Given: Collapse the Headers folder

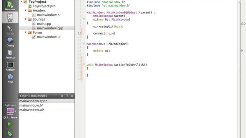Looking at the screenshot, I should pyautogui.click(x=25, y=10).
